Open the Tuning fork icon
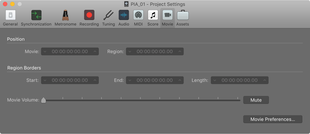 click(x=109, y=15)
